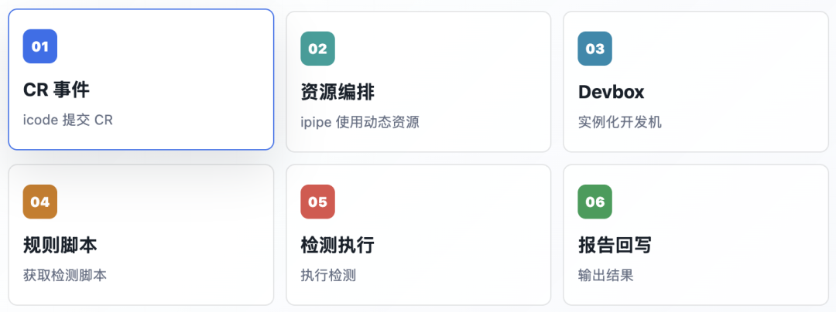
Task: Click the red 05 step badge
Action: pos(318,202)
